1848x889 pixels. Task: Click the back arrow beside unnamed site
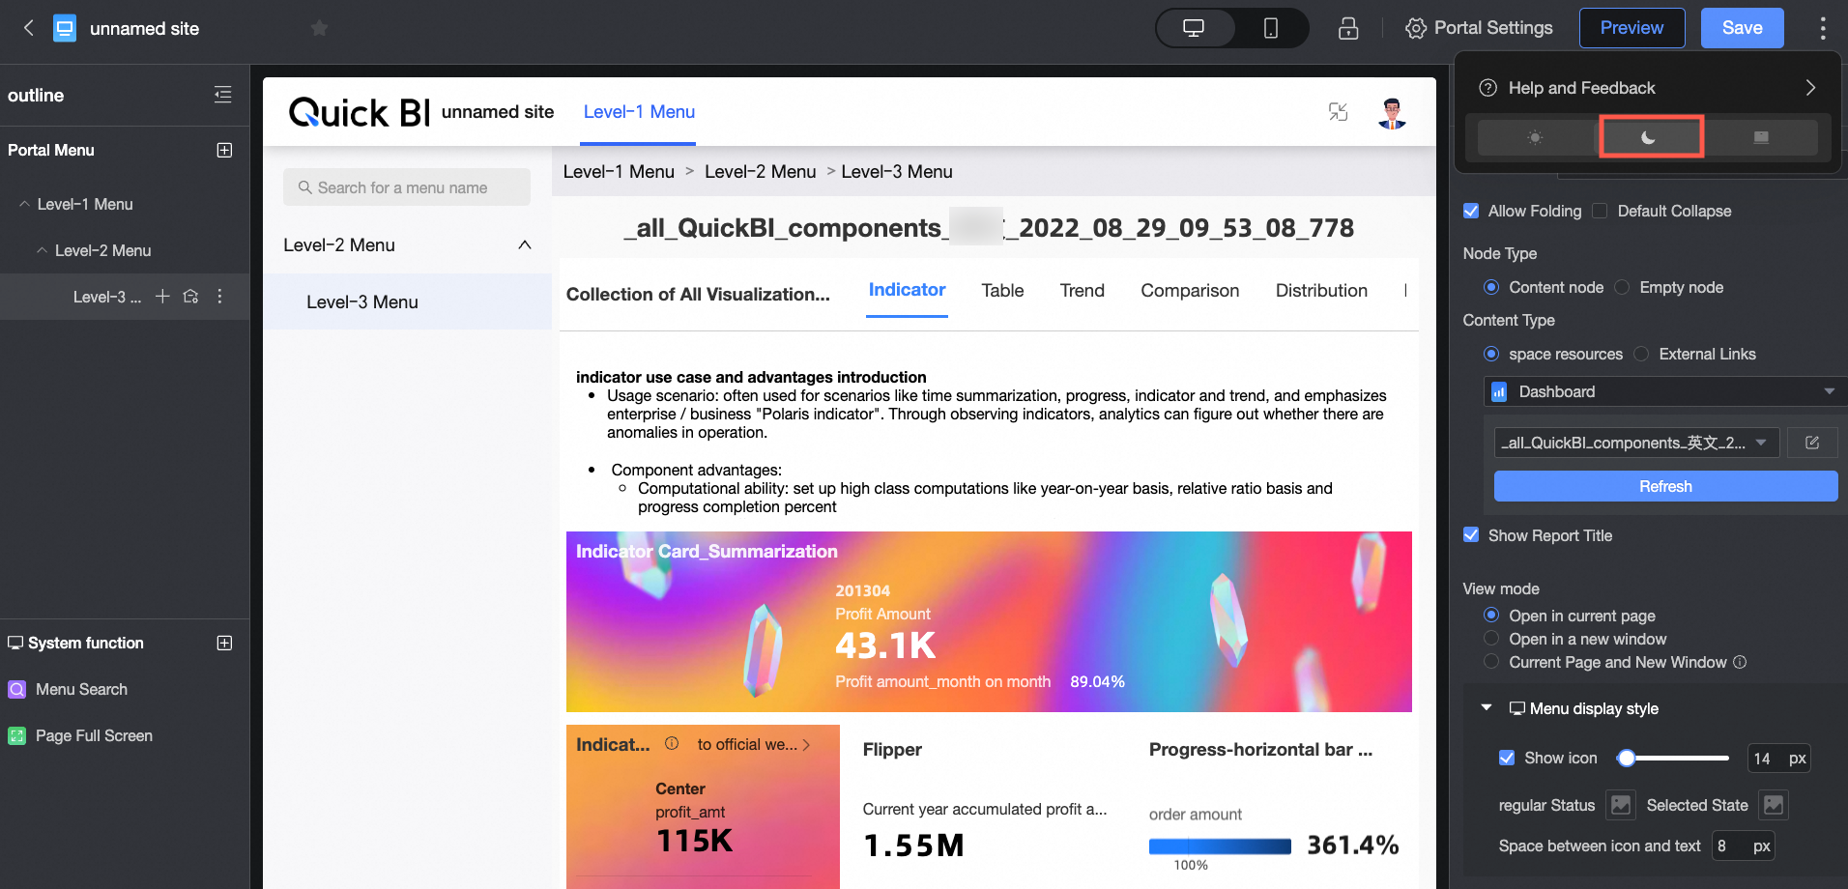(29, 28)
